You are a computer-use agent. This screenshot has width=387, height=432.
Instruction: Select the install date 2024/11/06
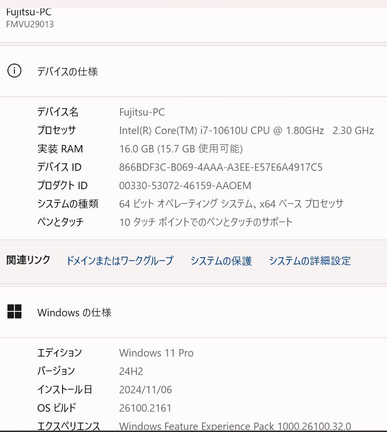pos(145,390)
